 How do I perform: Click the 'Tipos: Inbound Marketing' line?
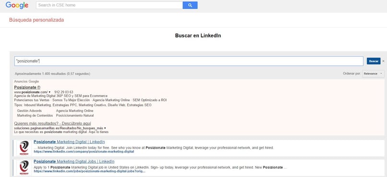click(83, 105)
